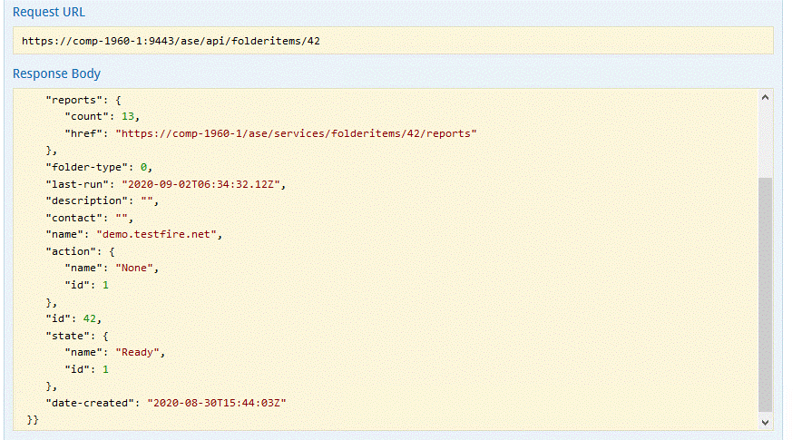802x440 pixels.
Task: Click the action name value "None"
Action: pyautogui.click(x=139, y=269)
